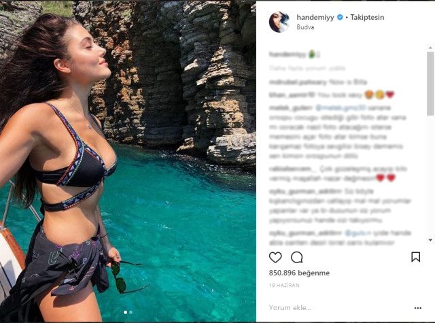Expand the blurred load more comments link
This screenshot has height=323, width=435.
(307, 68)
